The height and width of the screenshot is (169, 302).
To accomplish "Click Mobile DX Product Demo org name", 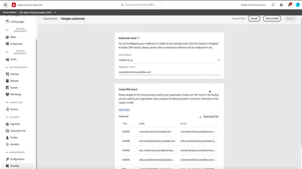I will 253,5.
